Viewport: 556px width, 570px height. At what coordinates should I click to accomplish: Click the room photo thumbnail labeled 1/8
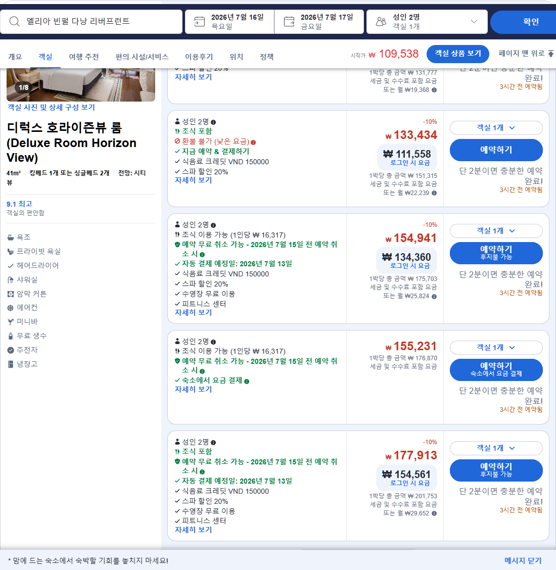tap(81, 85)
